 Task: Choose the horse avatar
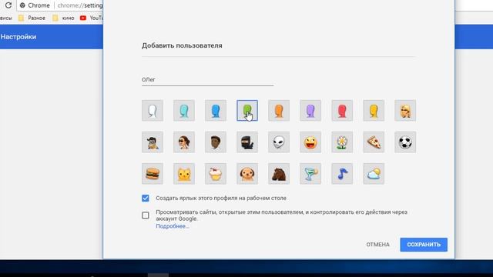pyautogui.click(x=279, y=174)
